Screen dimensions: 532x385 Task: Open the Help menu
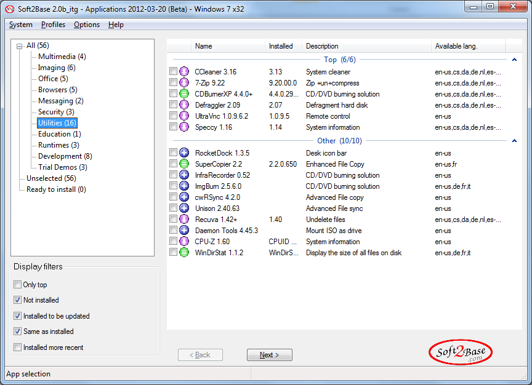[116, 25]
